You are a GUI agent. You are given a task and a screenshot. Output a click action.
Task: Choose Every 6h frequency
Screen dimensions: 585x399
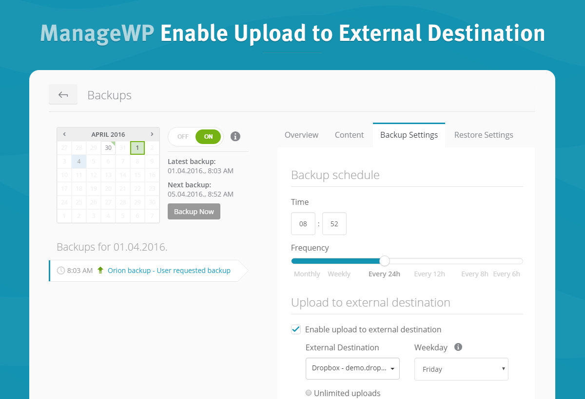coord(507,274)
